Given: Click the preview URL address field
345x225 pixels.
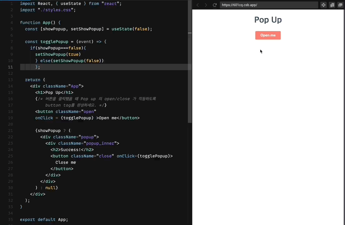Looking at the screenshot, I should click(269, 5).
